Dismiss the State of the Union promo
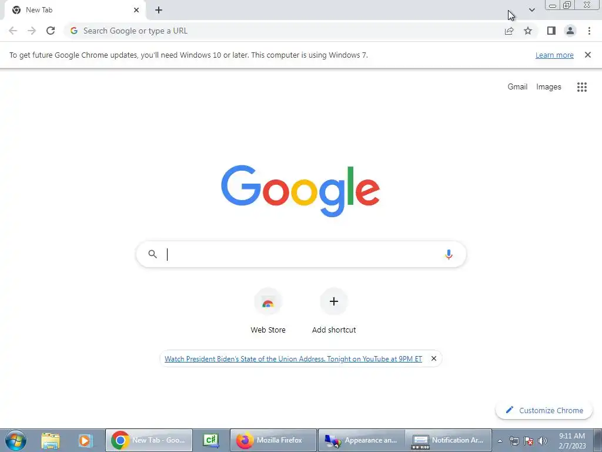The height and width of the screenshot is (452, 602). tap(433, 358)
